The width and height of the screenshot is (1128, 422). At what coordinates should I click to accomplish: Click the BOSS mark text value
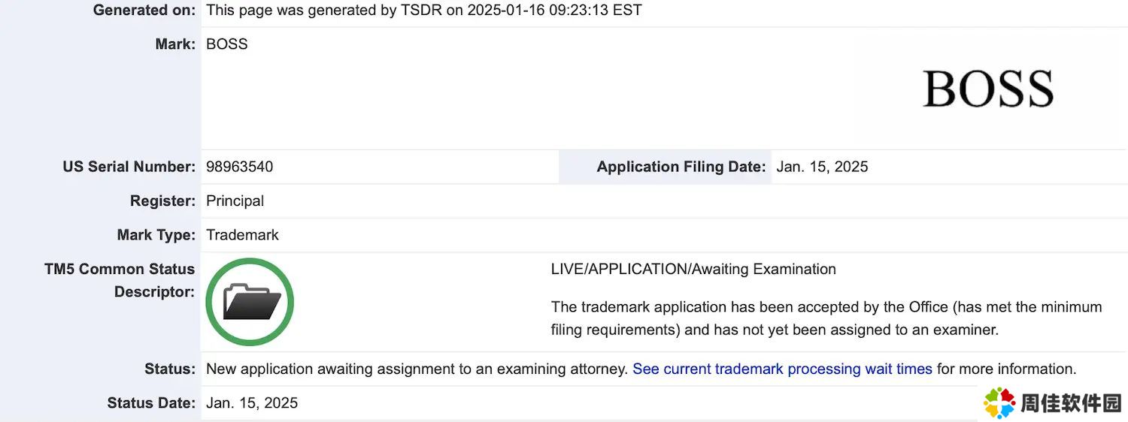pyautogui.click(x=227, y=44)
